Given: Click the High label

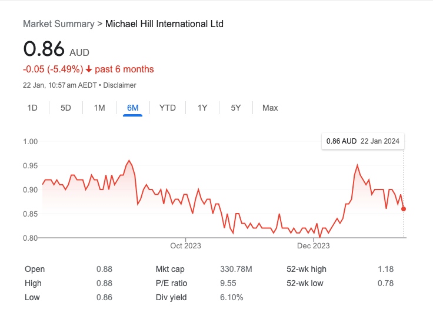Looking at the screenshot, I should tap(33, 283).
